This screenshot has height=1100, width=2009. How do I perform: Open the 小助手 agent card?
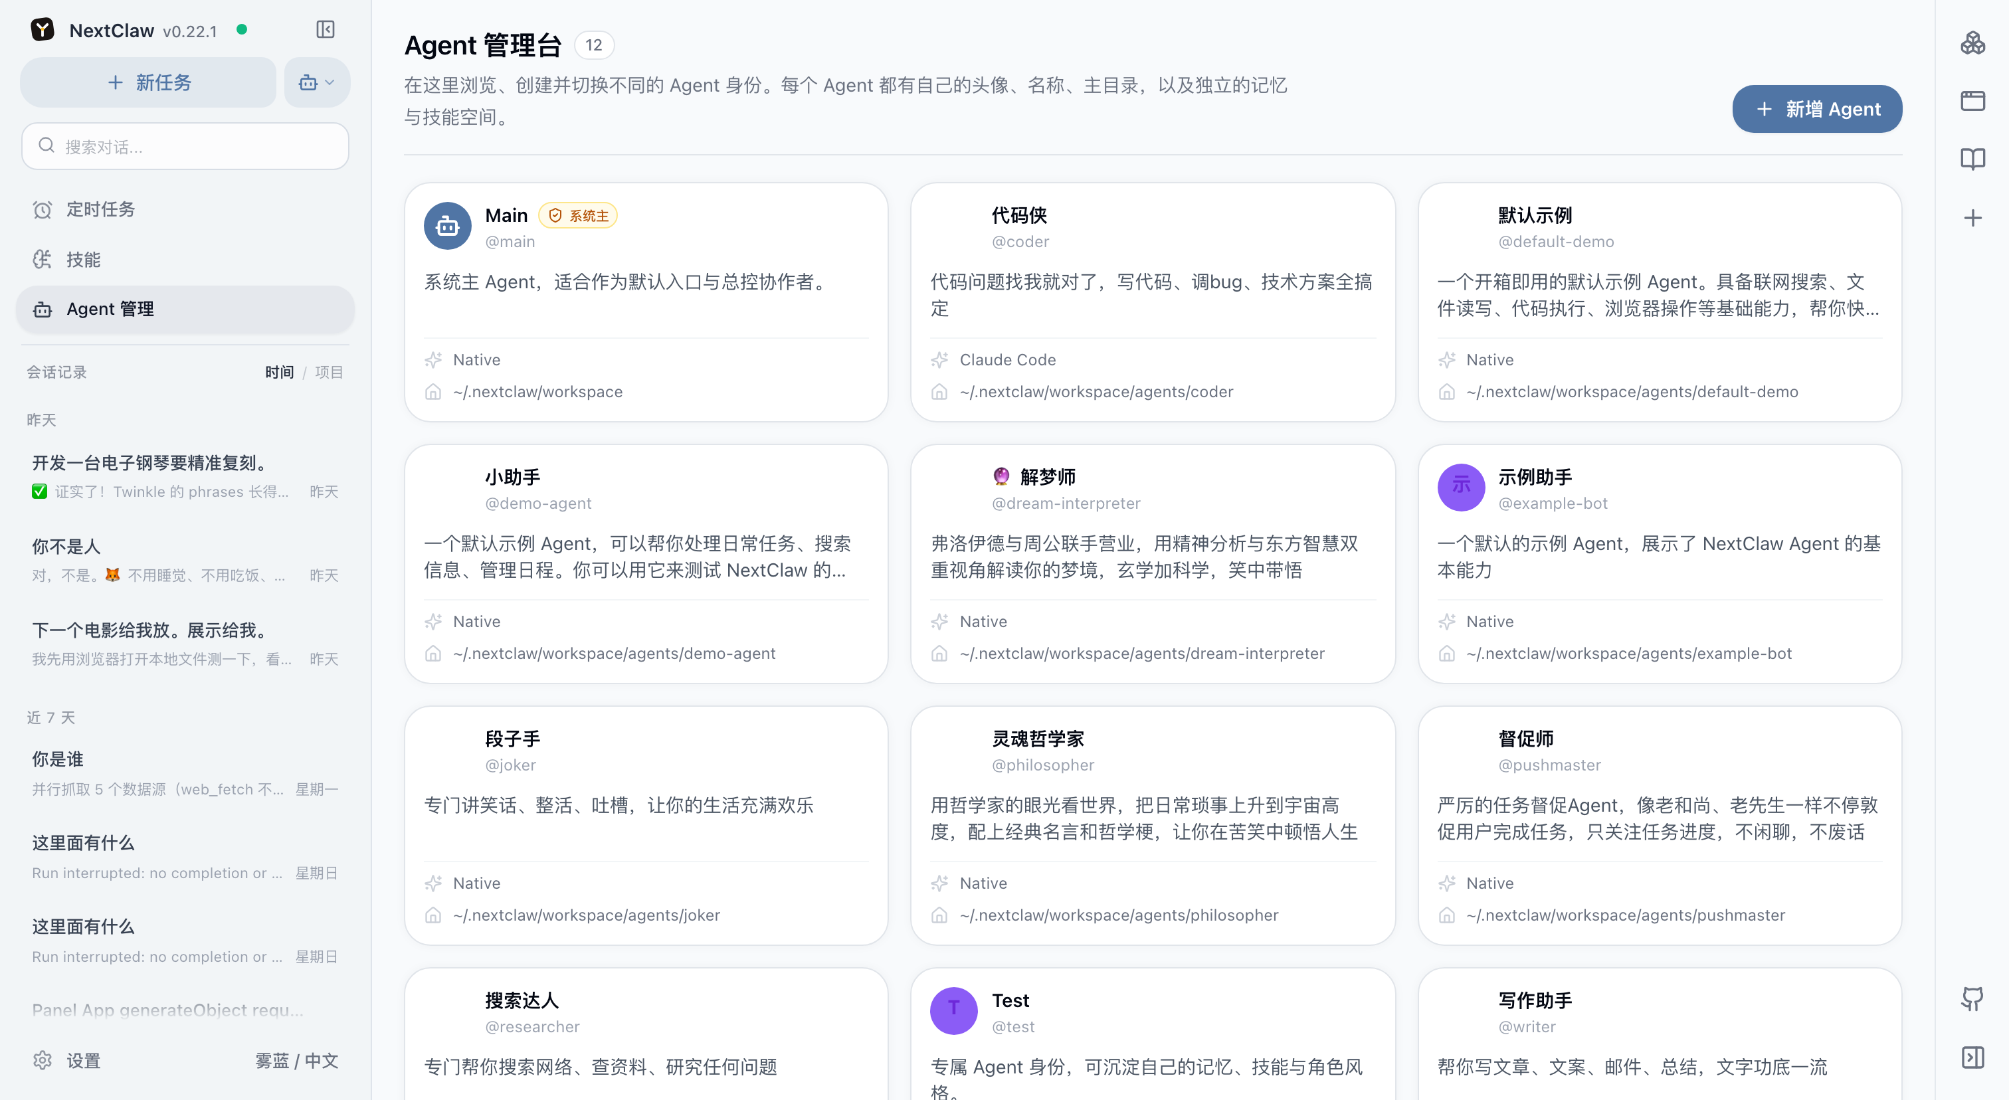(x=646, y=564)
